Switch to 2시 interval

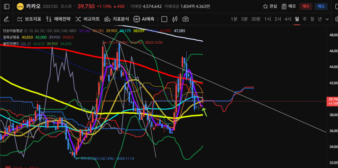278,19
